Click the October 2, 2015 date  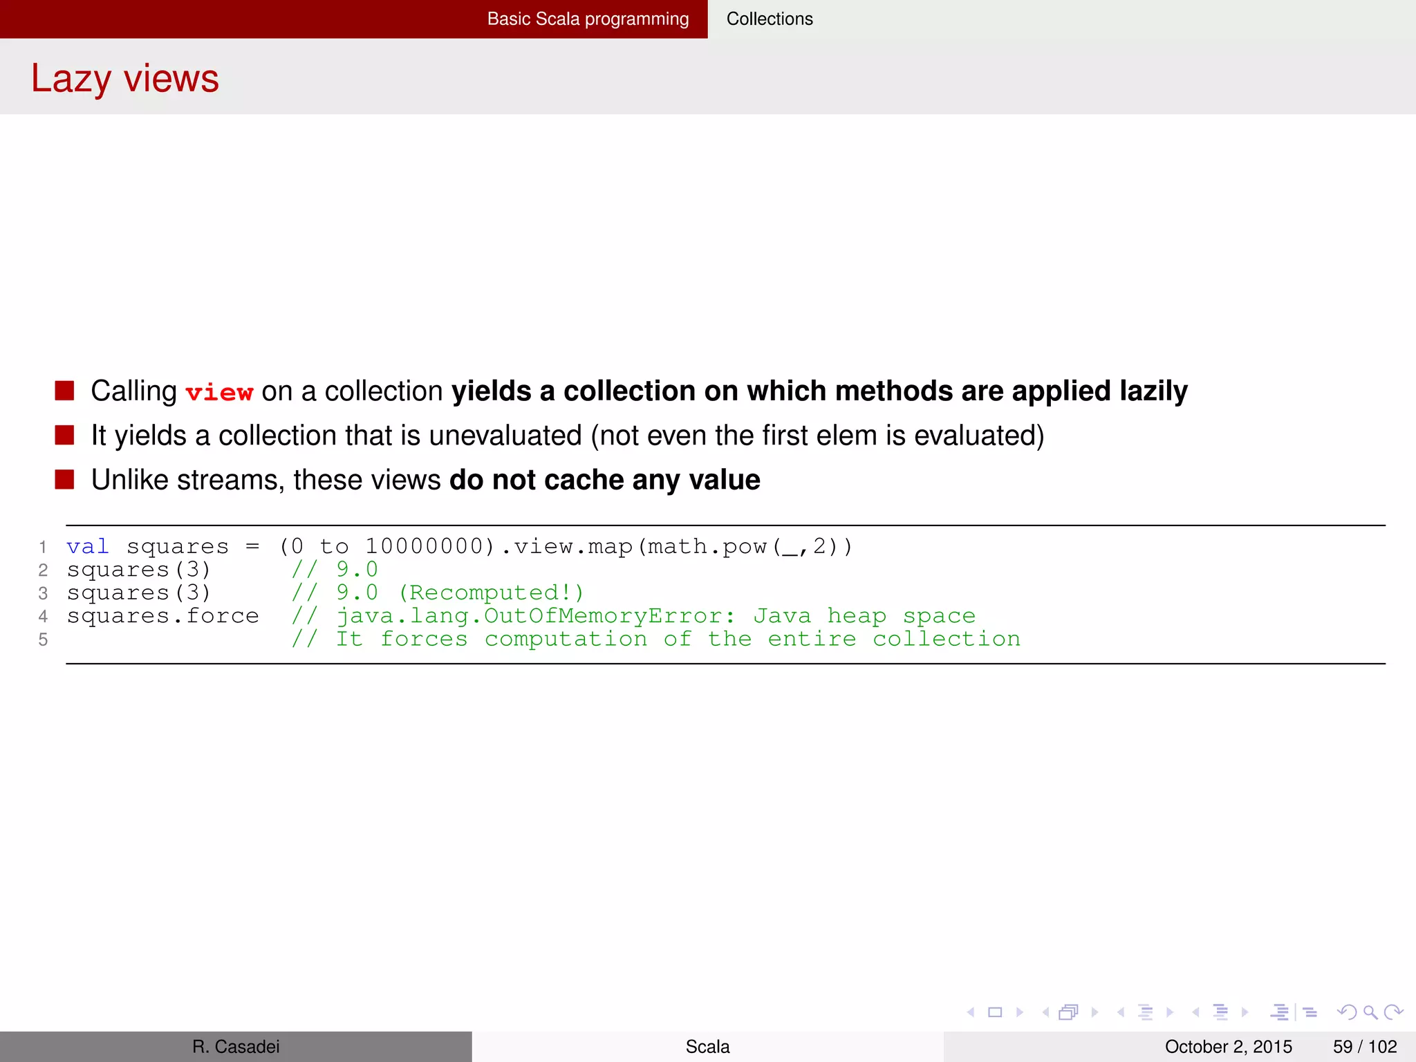tap(1229, 1047)
